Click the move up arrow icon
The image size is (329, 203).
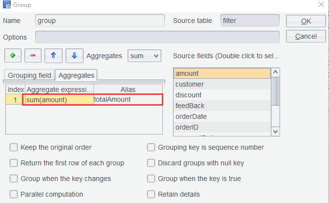point(53,56)
